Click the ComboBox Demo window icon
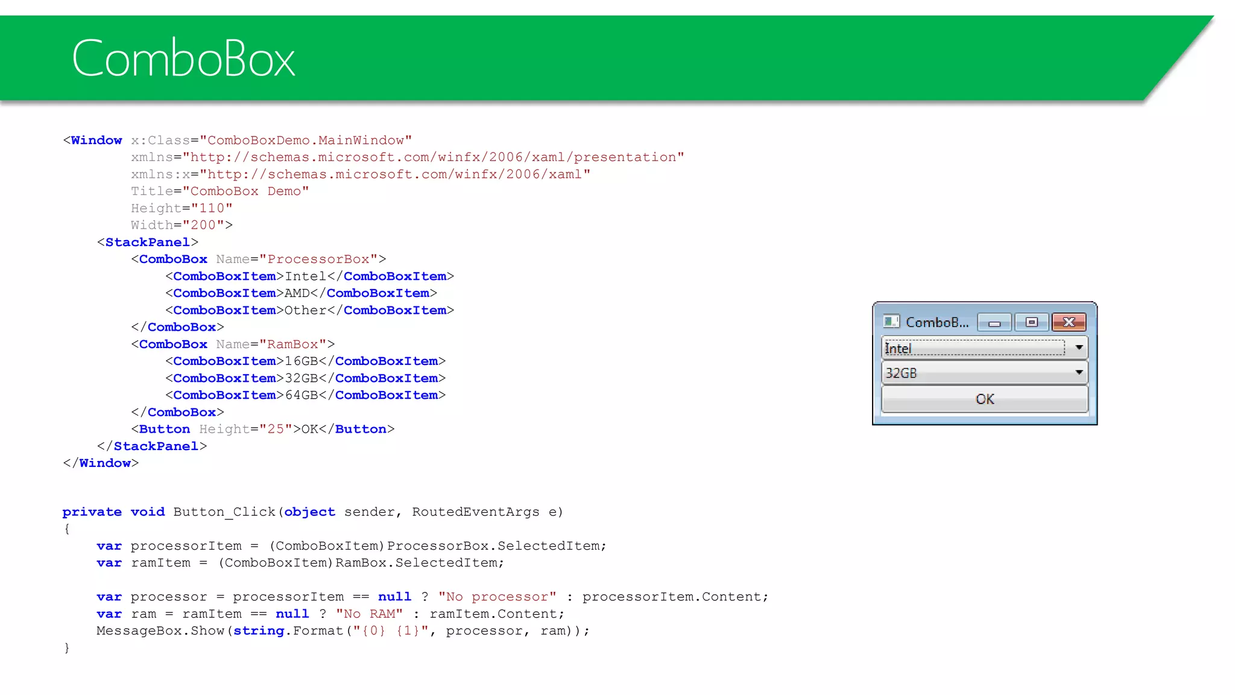The width and height of the screenshot is (1235, 695). click(891, 322)
